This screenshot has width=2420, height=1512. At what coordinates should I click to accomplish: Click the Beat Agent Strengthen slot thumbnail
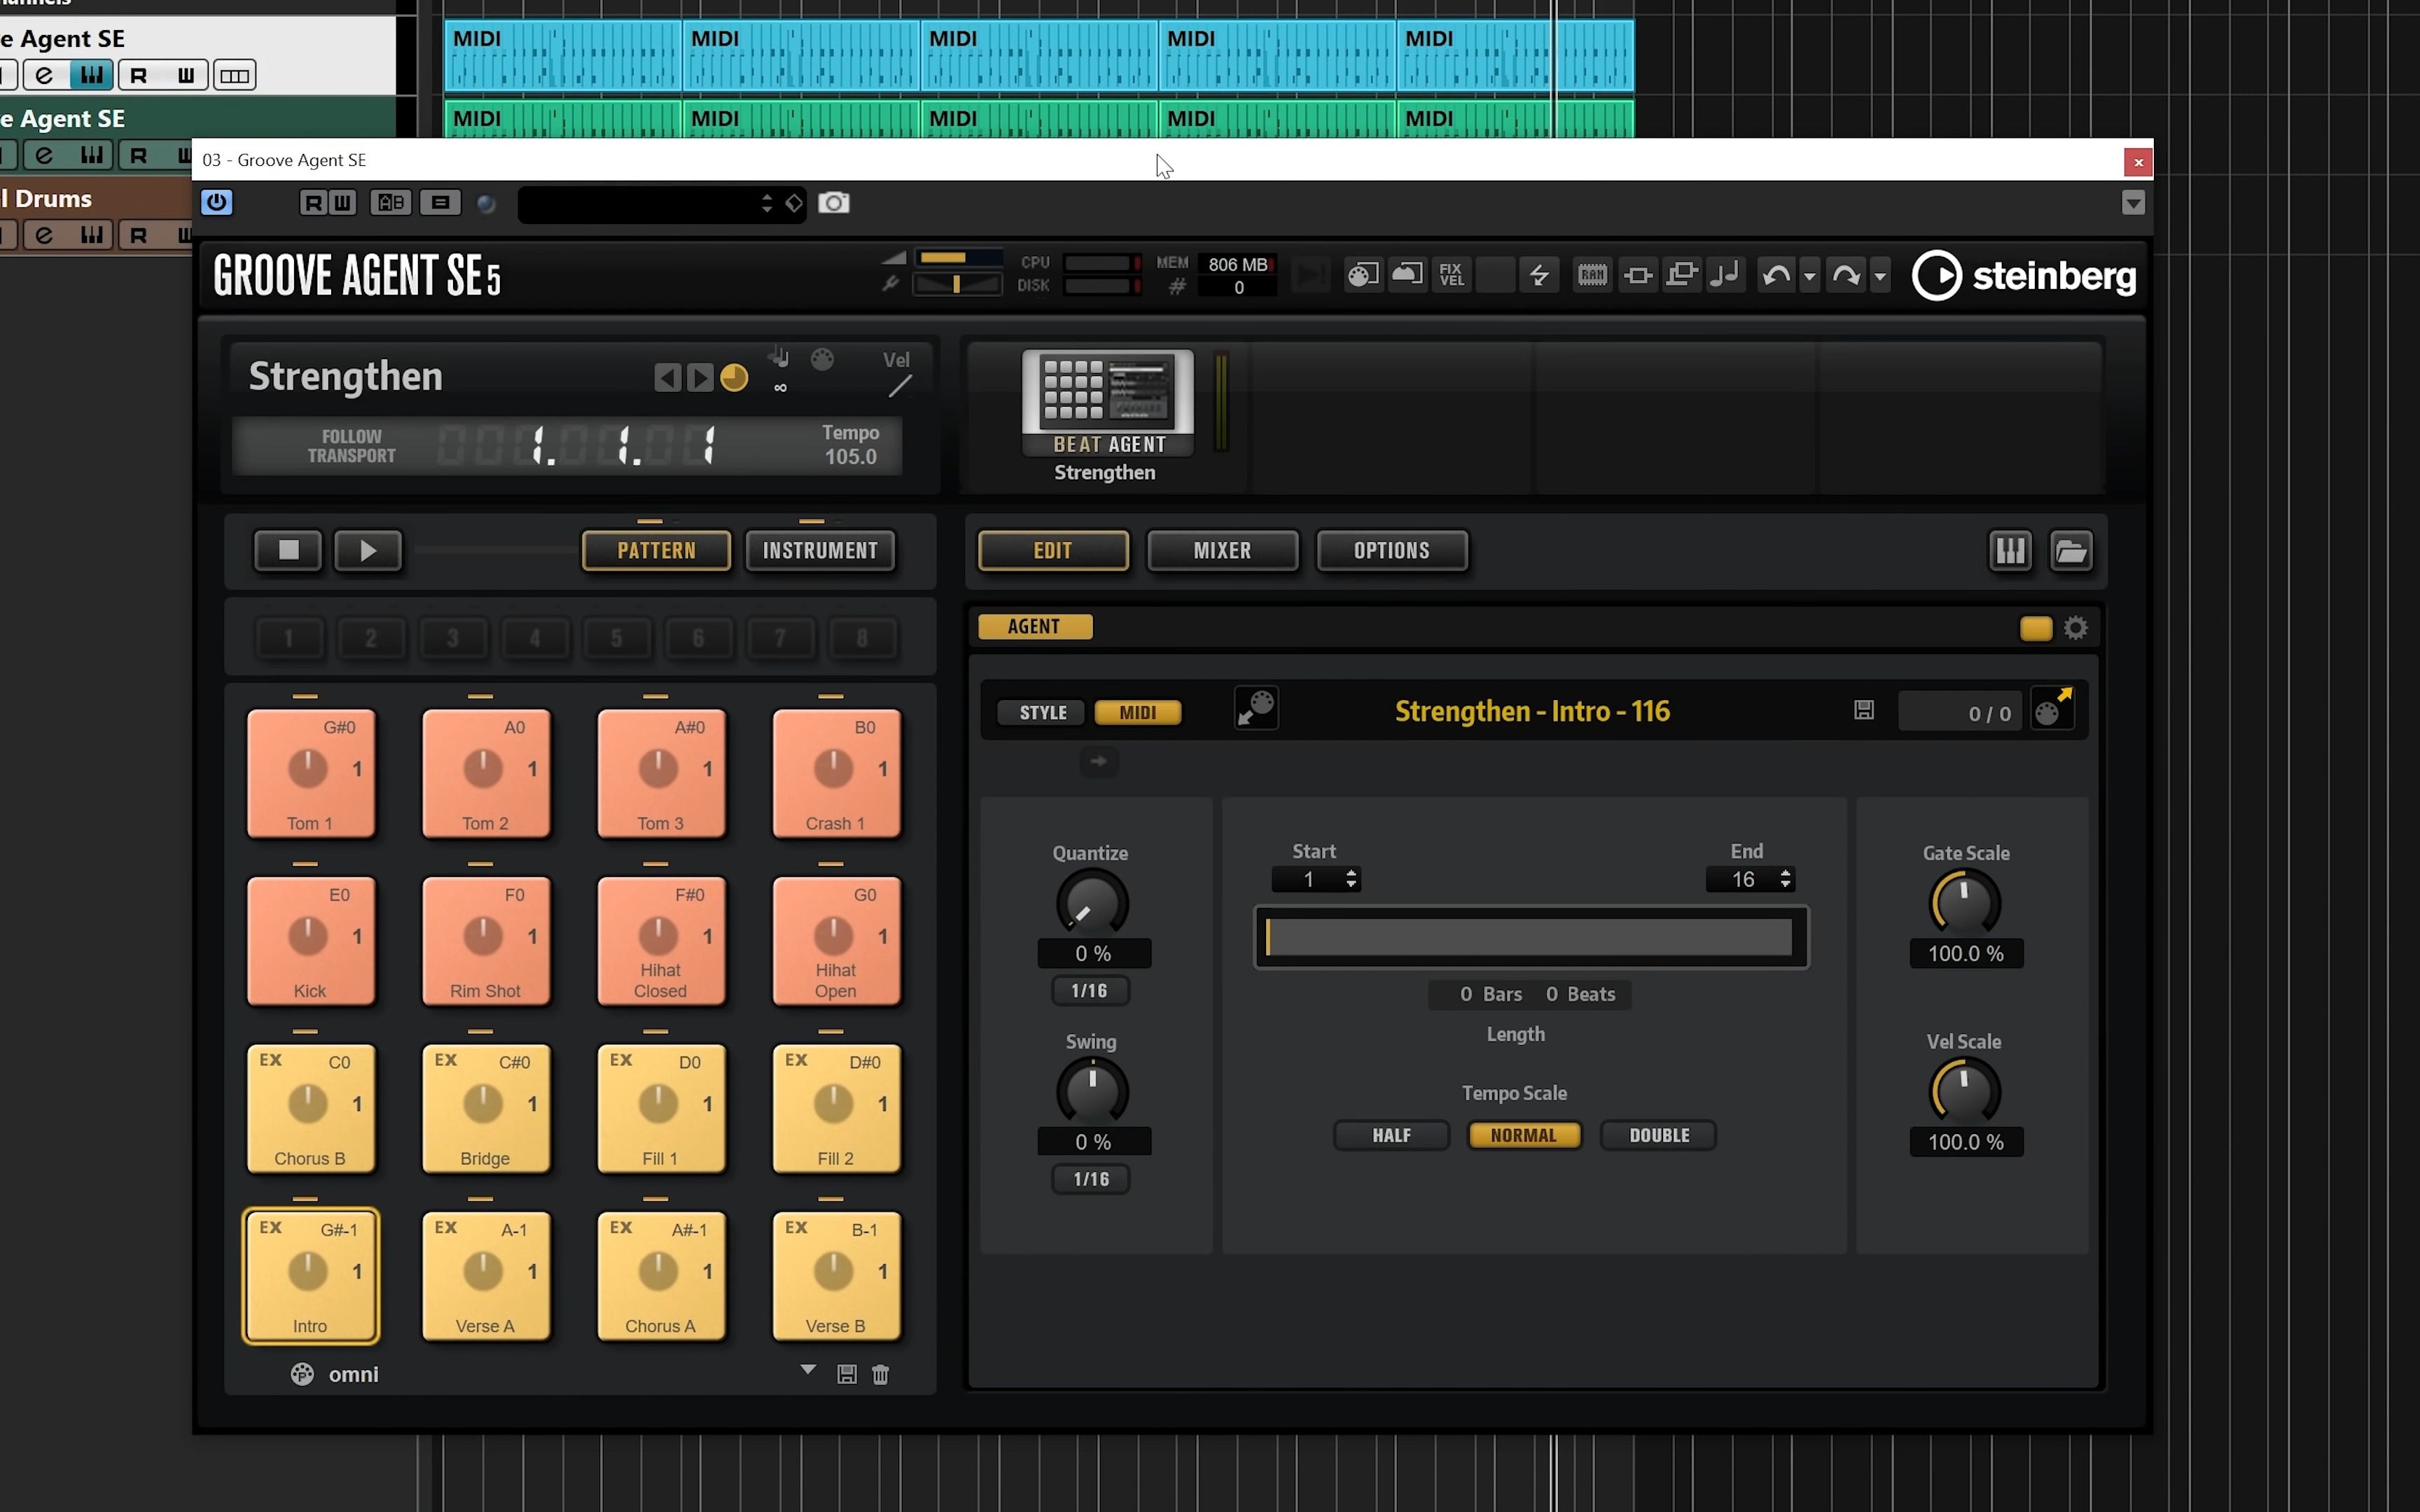(x=1107, y=403)
